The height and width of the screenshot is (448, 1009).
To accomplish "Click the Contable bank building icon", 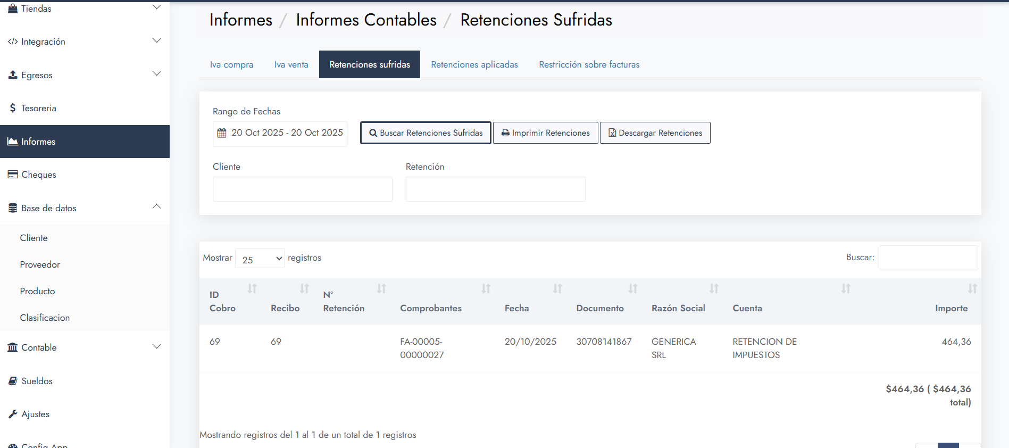I will 13,347.
